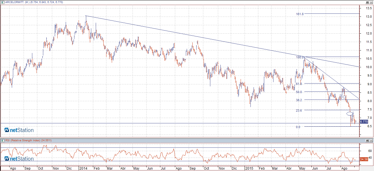Maximize the RSI indicator panel
Screen dimensions: 374x171
tap(367, 140)
